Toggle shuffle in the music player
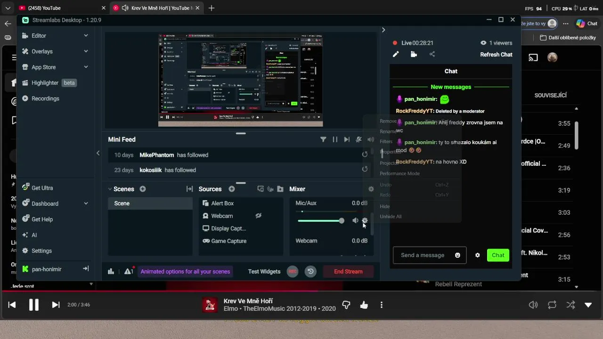Viewport: 603px width, 339px height. point(570,305)
